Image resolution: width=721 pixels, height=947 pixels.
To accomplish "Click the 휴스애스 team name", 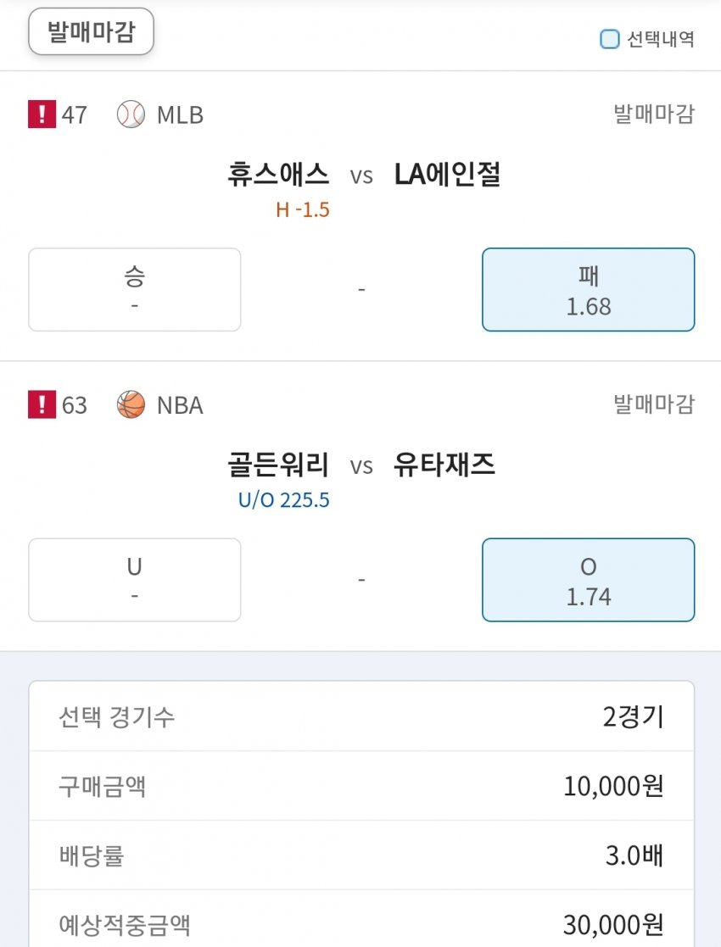I will (x=278, y=175).
